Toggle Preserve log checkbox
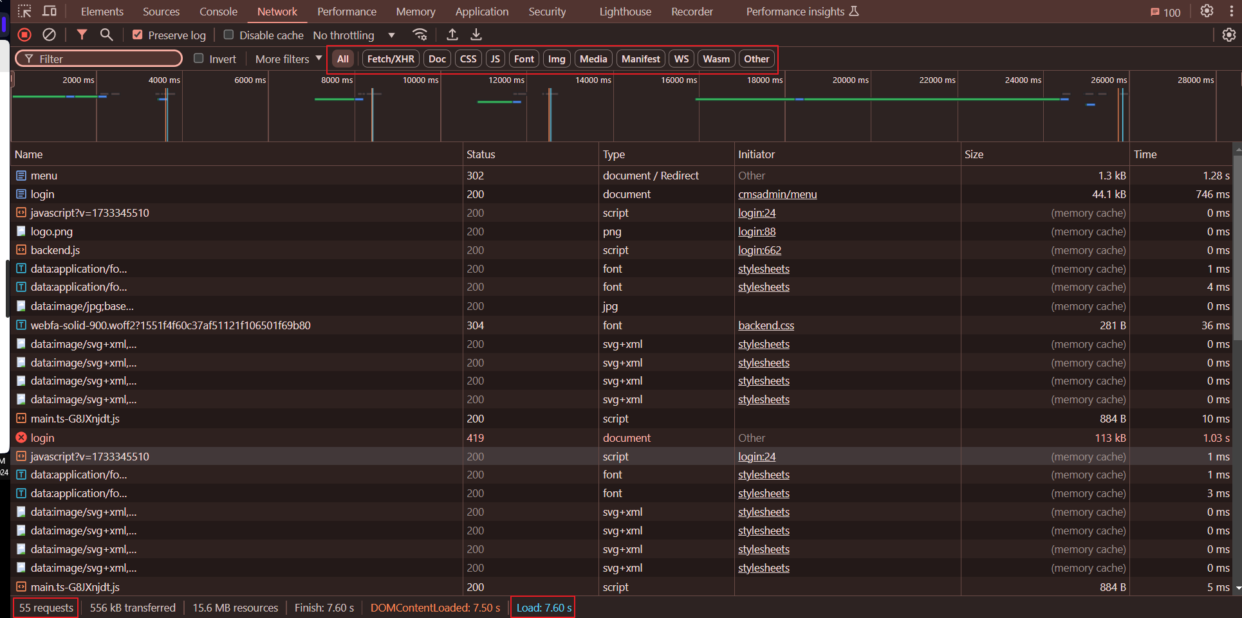Viewport: 1242px width, 618px height. (x=137, y=35)
